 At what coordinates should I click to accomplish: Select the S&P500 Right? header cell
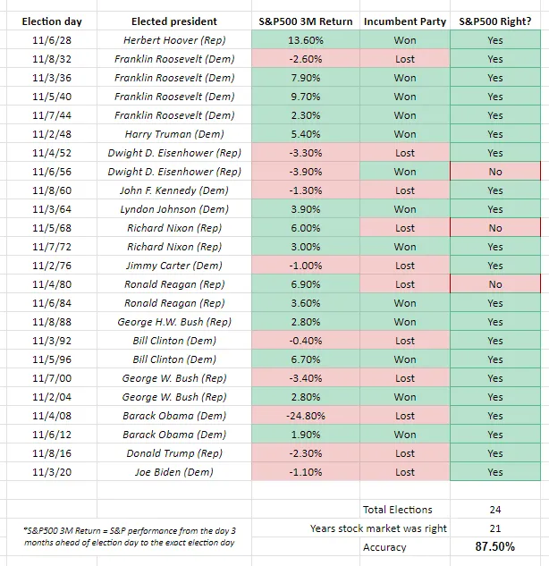coord(494,21)
